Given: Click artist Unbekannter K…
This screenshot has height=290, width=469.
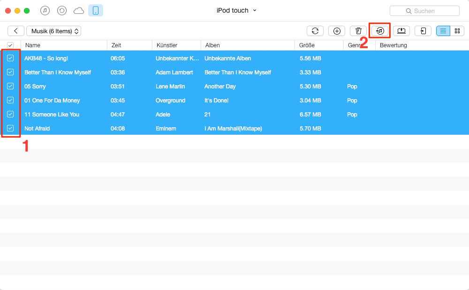Looking at the screenshot, I should point(177,58).
